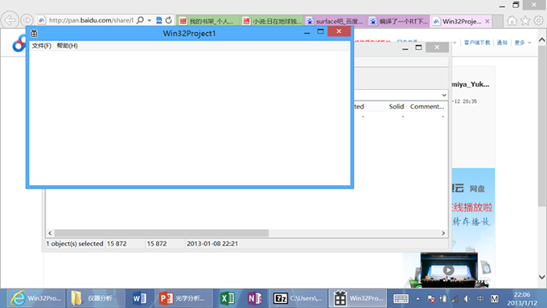Show hidden tray icons arrow
This screenshot has height=308, width=547.
click(x=417, y=298)
